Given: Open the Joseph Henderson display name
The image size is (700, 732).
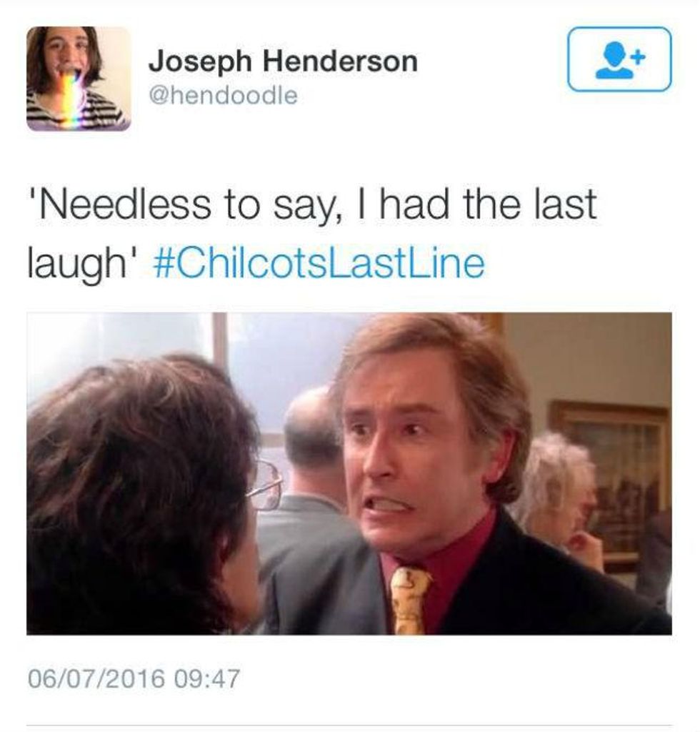Looking at the screenshot, I should [x=283, y=63].
